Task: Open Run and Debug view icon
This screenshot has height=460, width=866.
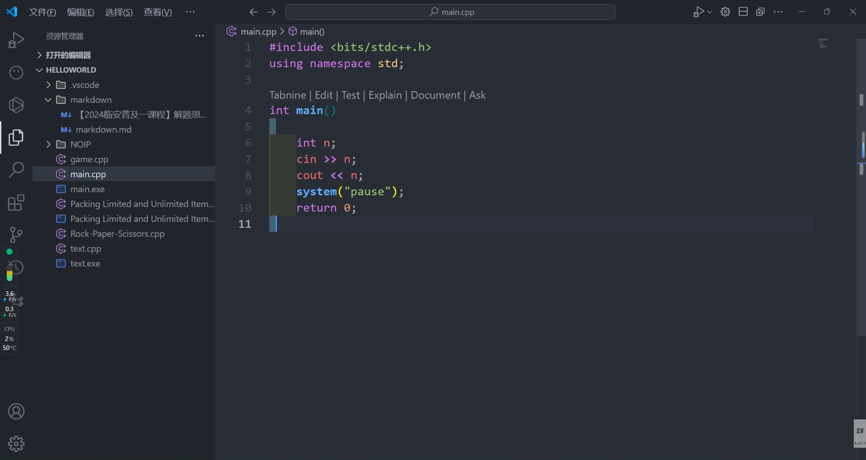Action: pyautogui.click(x=16, y=40)
